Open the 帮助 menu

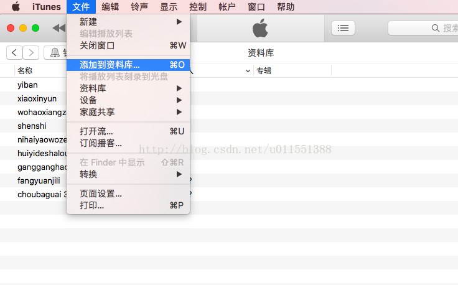click(286, 7)
